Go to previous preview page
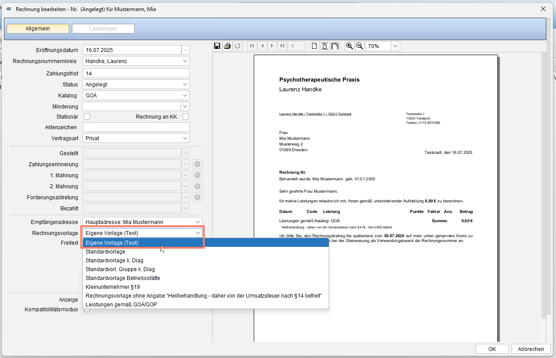This screenshot has width=556, height=358. click(x=262, y=46)
